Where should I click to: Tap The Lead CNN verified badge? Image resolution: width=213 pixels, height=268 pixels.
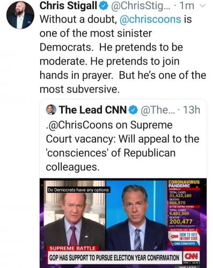tap(133, 110)
